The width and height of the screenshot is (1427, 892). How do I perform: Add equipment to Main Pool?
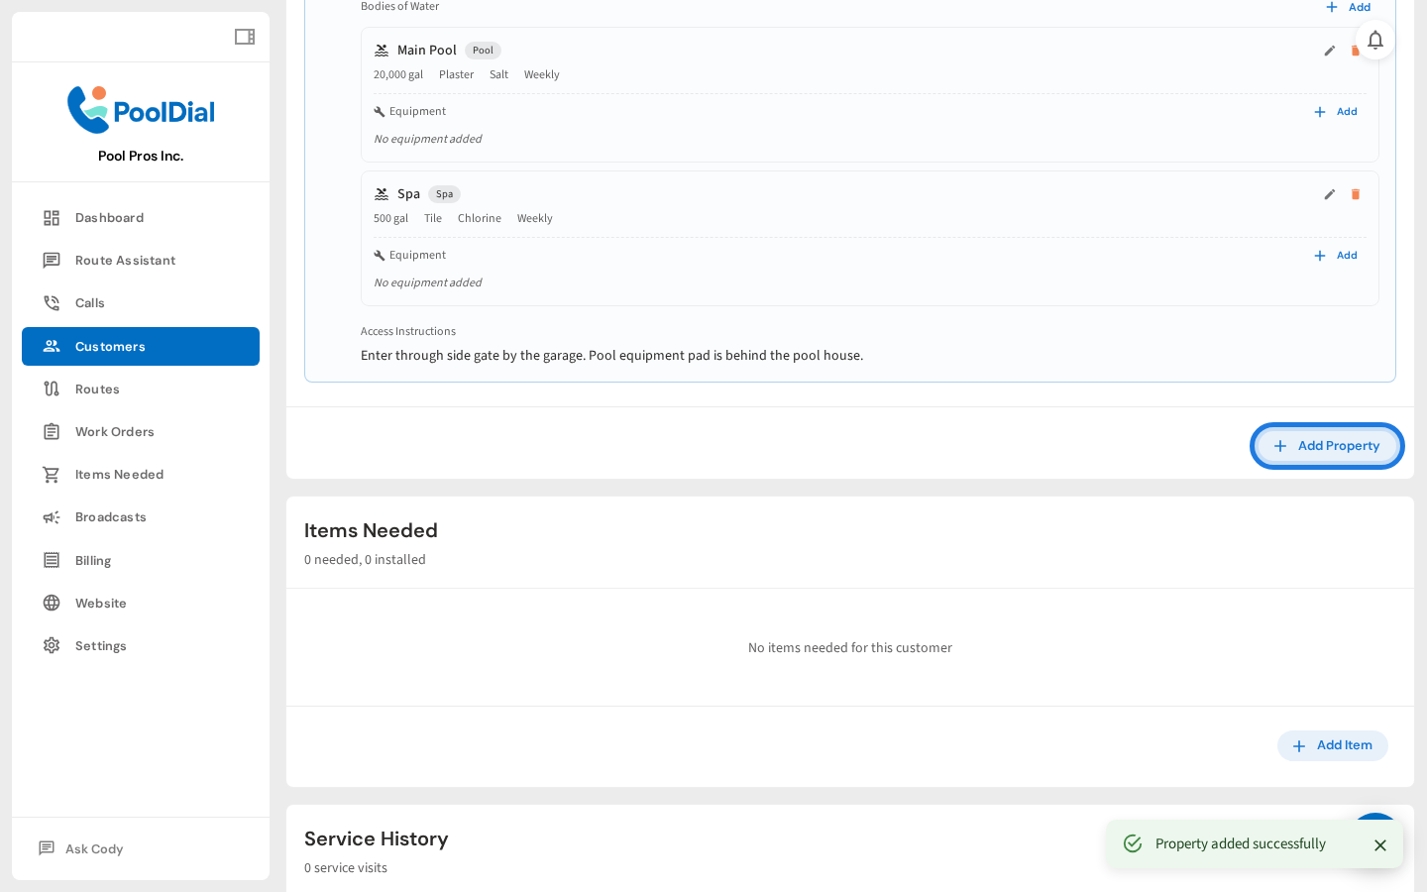pos(1335,112)
